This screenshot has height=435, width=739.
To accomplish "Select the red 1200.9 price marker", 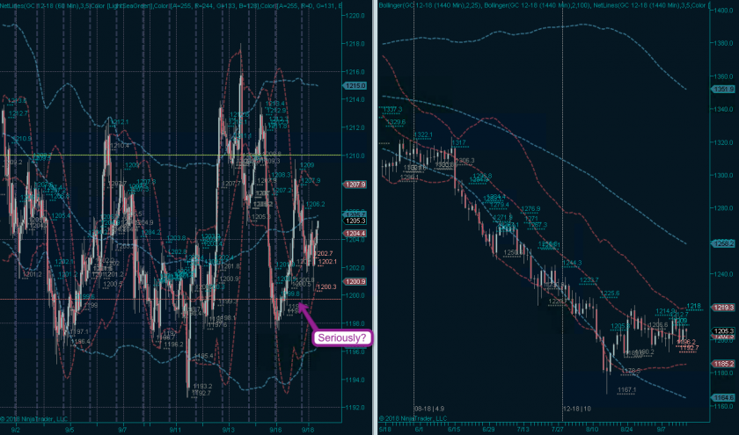I will click(x=355, y=281).
